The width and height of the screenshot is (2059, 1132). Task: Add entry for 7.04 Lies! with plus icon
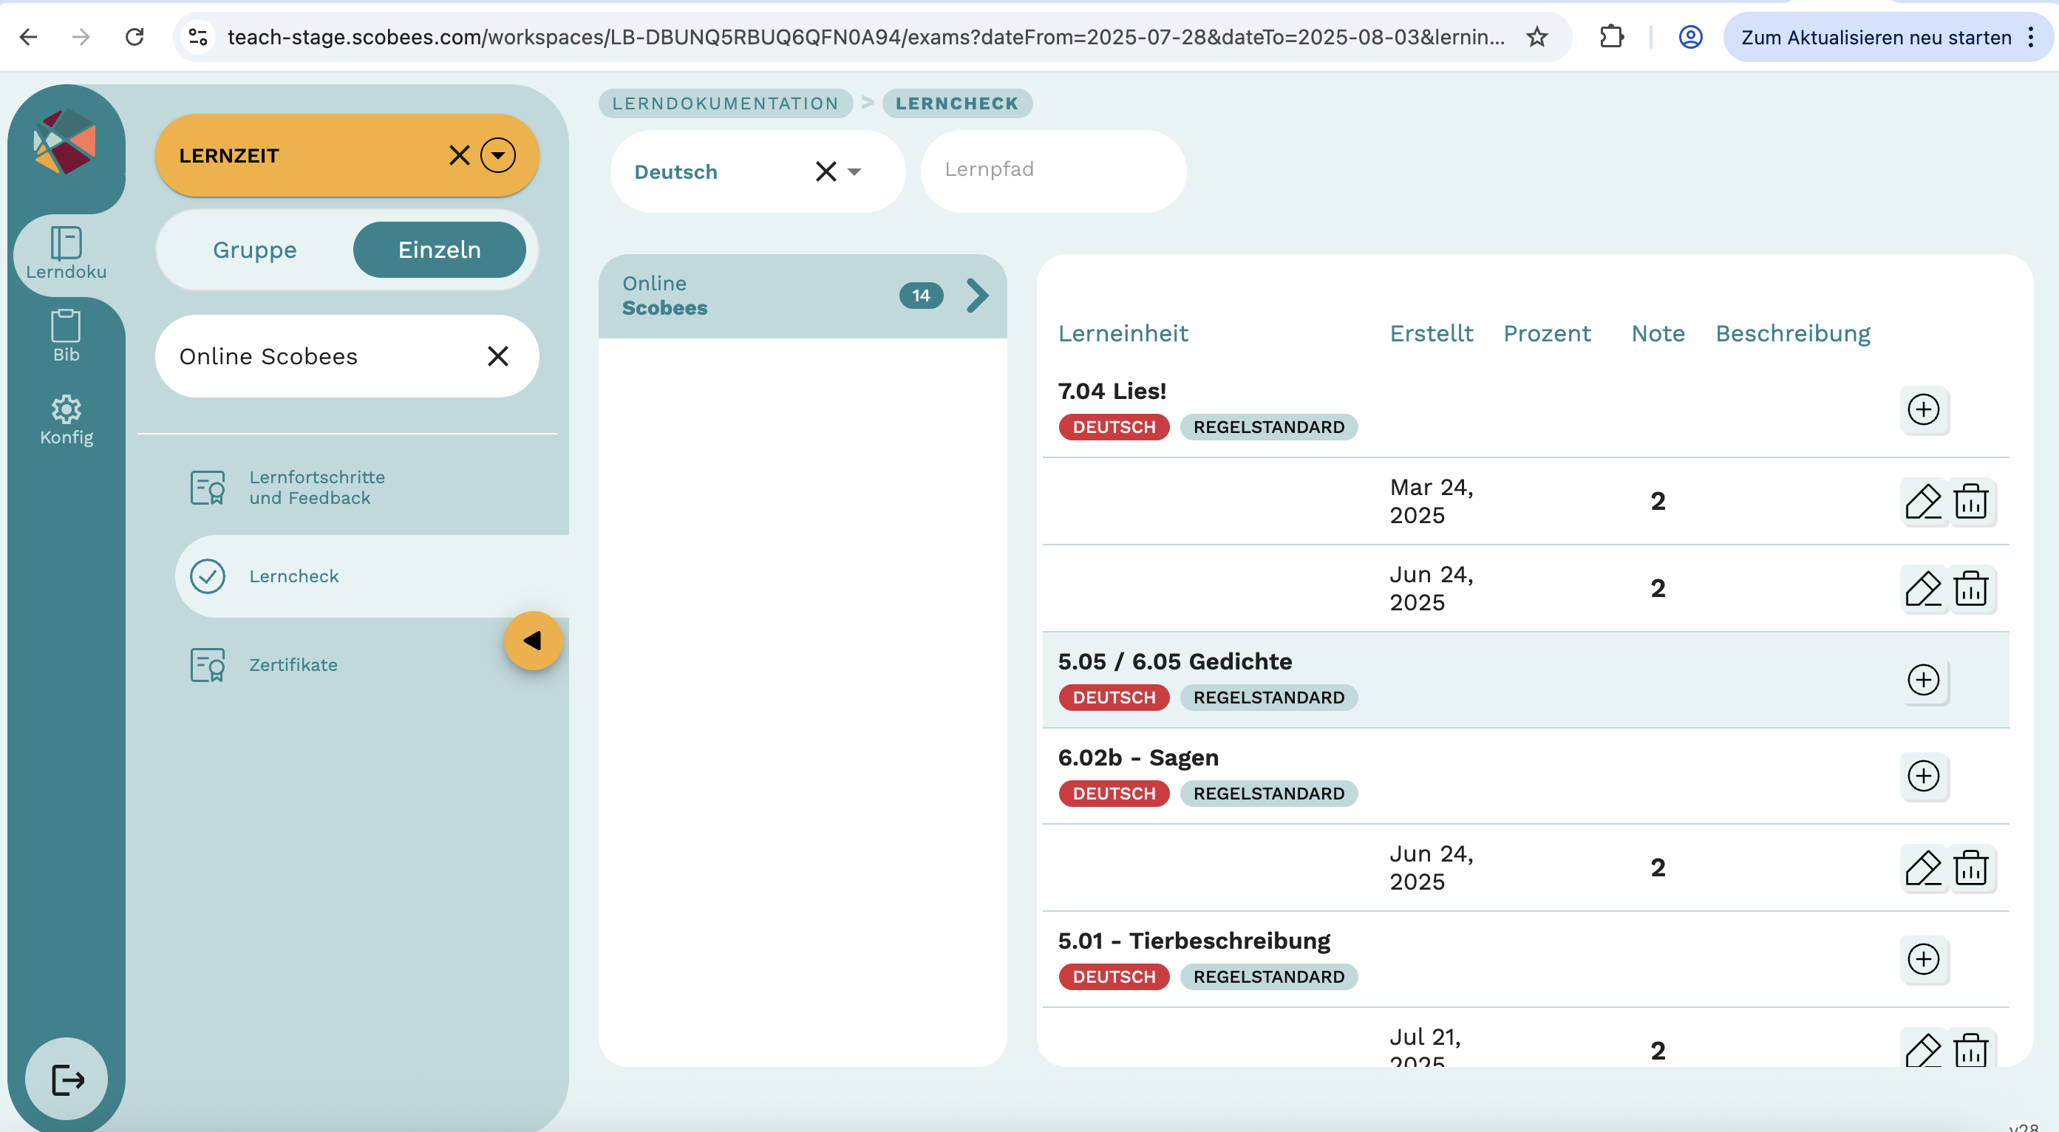[1923, 410]
